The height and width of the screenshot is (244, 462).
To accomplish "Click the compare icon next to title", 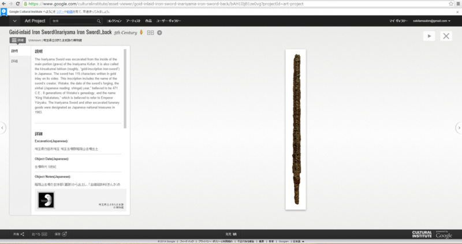I will click(150, 33).
